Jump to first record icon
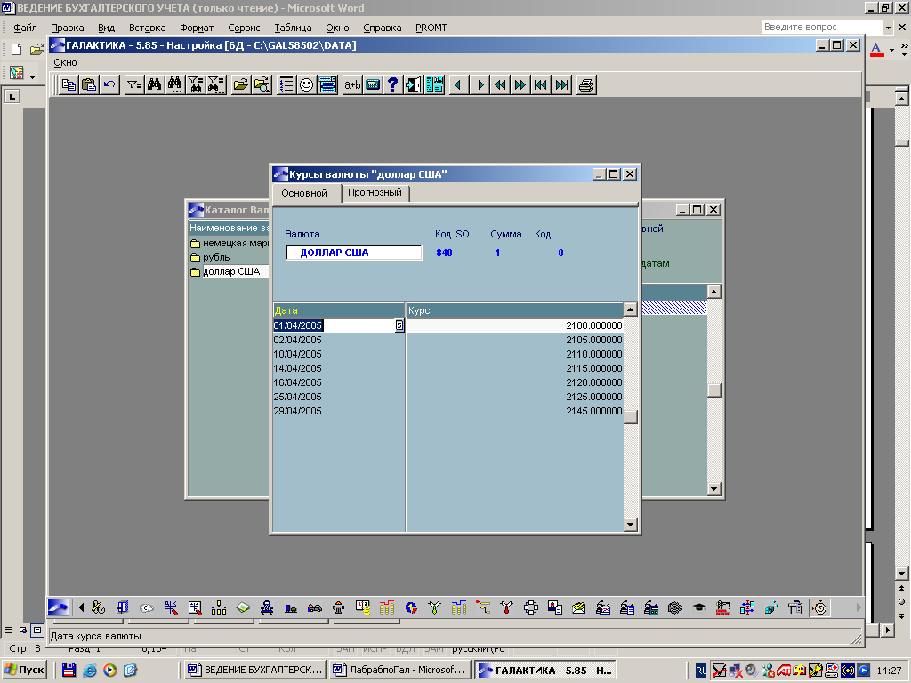The width and height of the screenshot is (911, 683). coord(541,85)
